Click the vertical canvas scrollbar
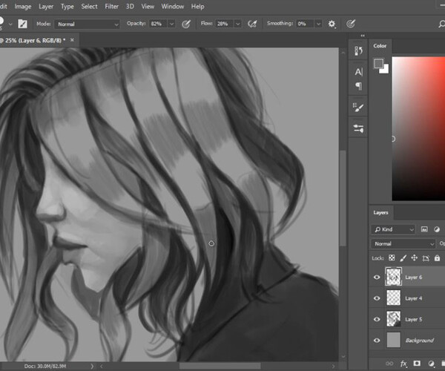The image size is (445, 371). [x=343, y=199]
